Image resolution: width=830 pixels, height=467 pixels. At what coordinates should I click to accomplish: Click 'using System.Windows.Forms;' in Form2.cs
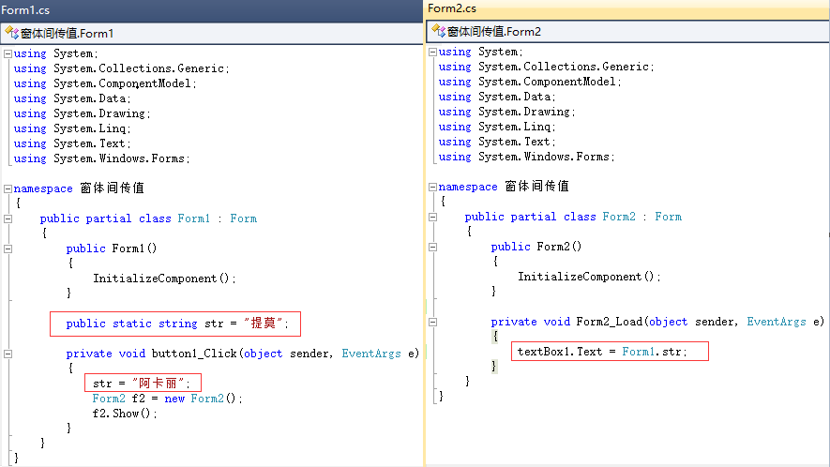526,157
